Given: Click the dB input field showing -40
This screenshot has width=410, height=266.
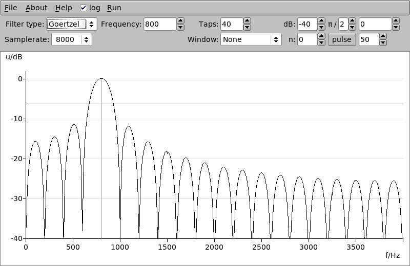Looking at the screenshot, I should tap(307, 24).
